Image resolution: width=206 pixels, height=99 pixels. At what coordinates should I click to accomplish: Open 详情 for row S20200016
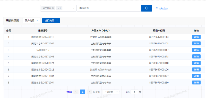click(x=196, y=50)
